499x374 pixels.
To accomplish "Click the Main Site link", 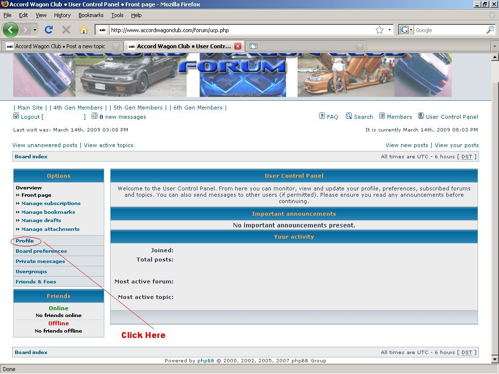I will click(x=30, y=108).
